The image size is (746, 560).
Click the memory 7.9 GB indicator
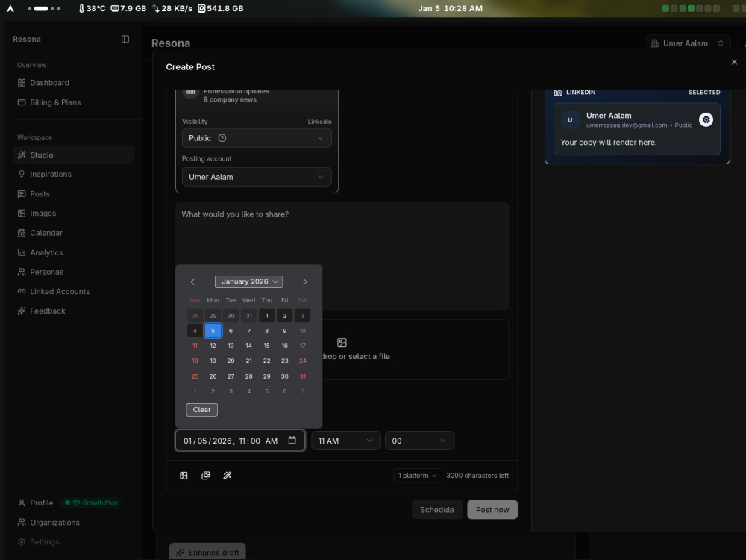(128, 8)
